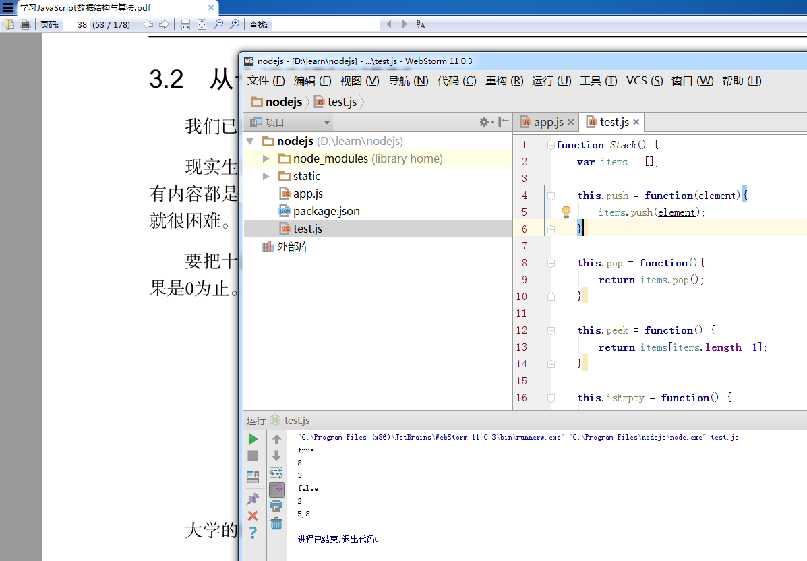Move up the stack trace
The width and height of the screenshot is (807, 561).
point(276,439)
